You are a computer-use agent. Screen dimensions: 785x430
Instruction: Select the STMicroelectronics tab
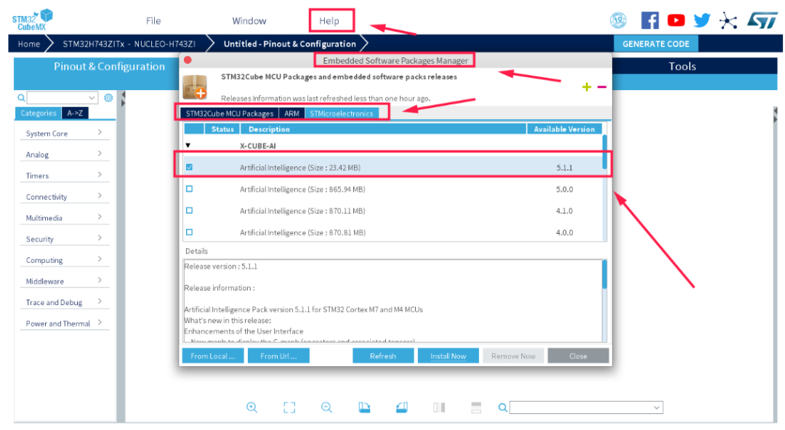[x=342, y=113]
